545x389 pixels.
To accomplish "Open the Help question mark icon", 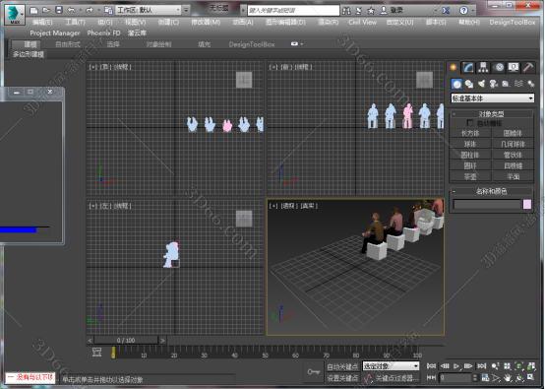I will click(463, 11).
